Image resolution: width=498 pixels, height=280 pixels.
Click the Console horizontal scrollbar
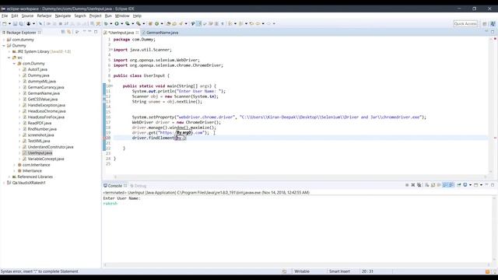296,264
